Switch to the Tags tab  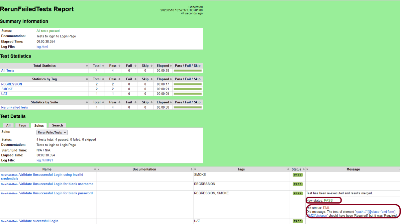[x=22, y=125]
